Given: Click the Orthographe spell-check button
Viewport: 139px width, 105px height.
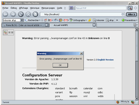Looking at the screenshot, I should 78,20.
